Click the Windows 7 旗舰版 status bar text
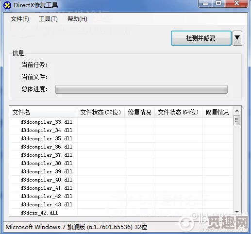This screenshot has height=234, width=251. click(76, 227)
